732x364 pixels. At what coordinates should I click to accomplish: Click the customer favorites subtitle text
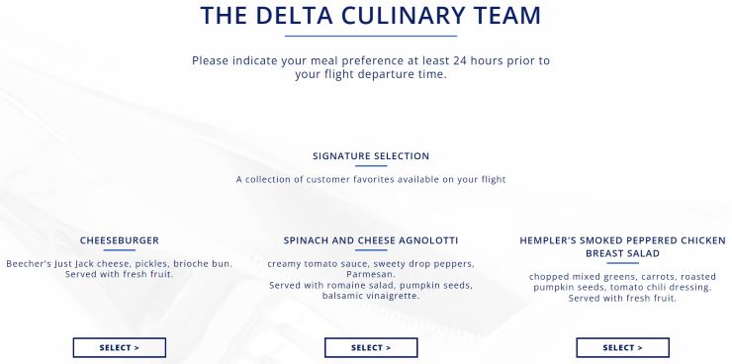click(371, 179)
